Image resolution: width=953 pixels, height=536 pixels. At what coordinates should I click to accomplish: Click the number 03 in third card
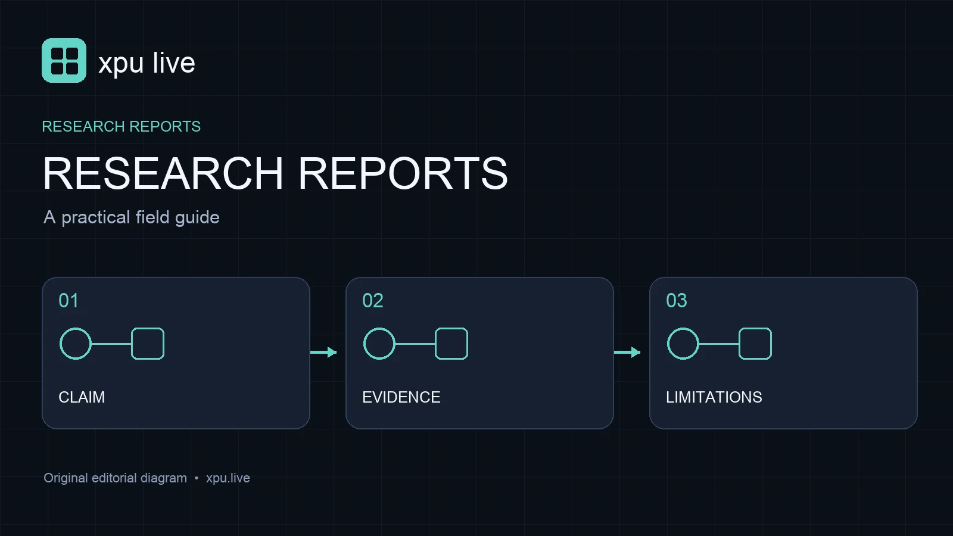[677, 300]
